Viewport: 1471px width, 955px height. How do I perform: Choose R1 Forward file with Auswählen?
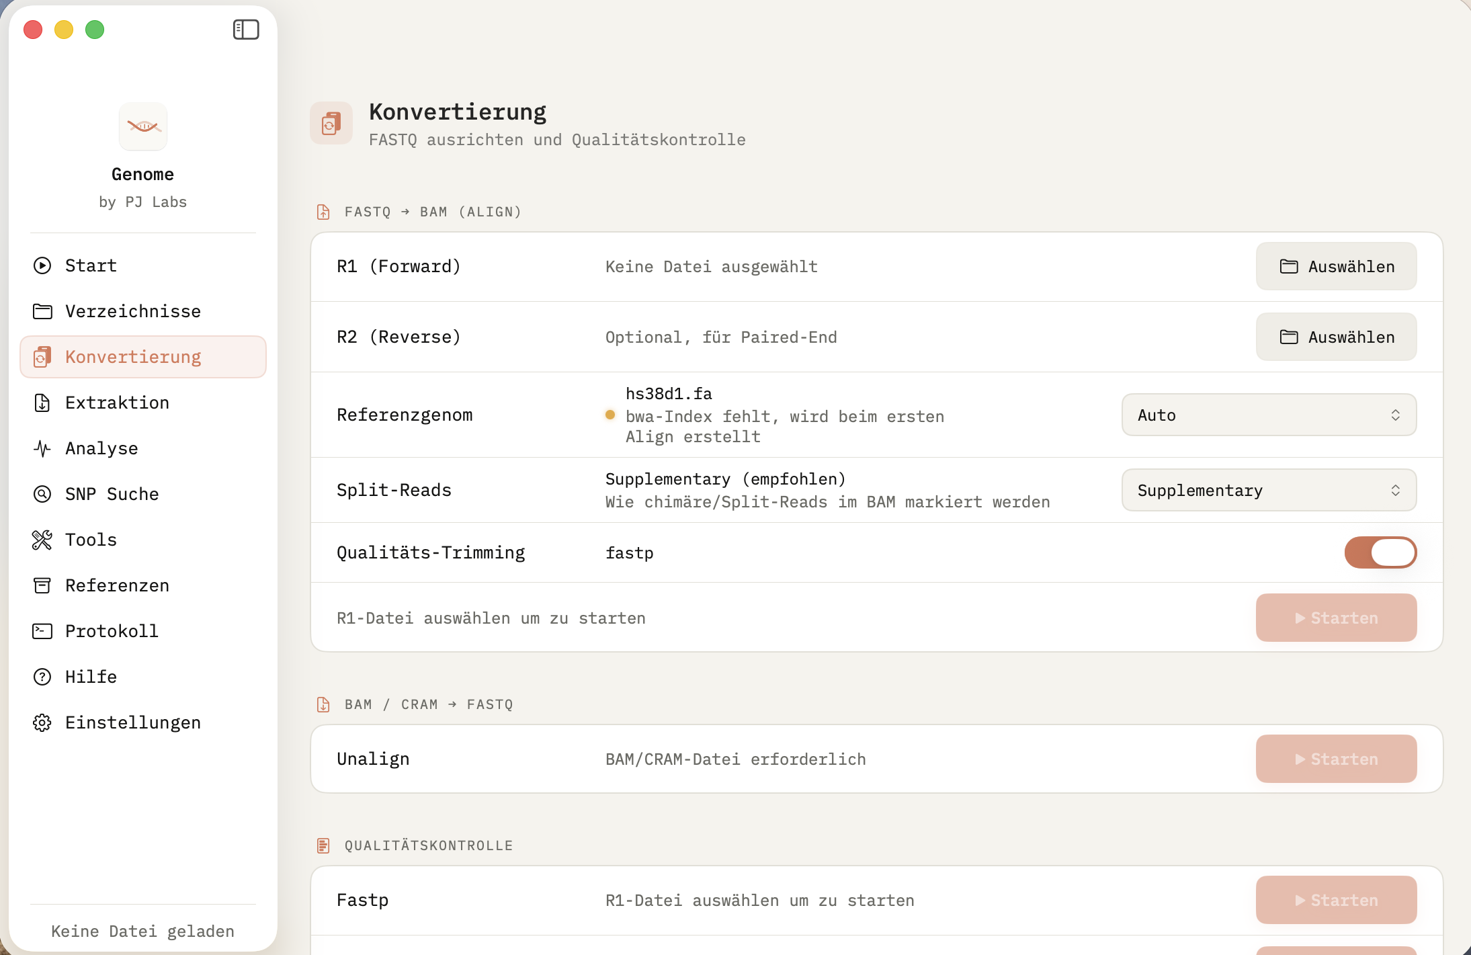click(1336, 267)
